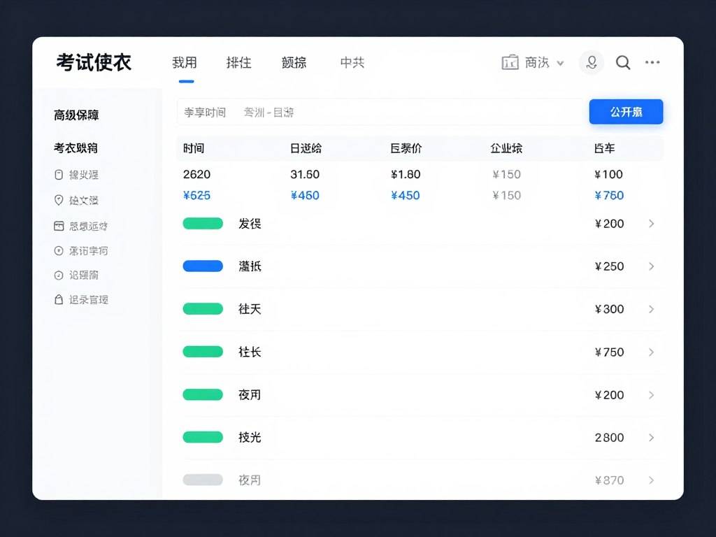Open the more options ellipsis icon
Viewport: 716px width, 537px height.
[652, 62]
